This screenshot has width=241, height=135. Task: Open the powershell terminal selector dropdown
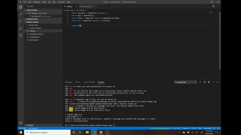pos(186,82)
